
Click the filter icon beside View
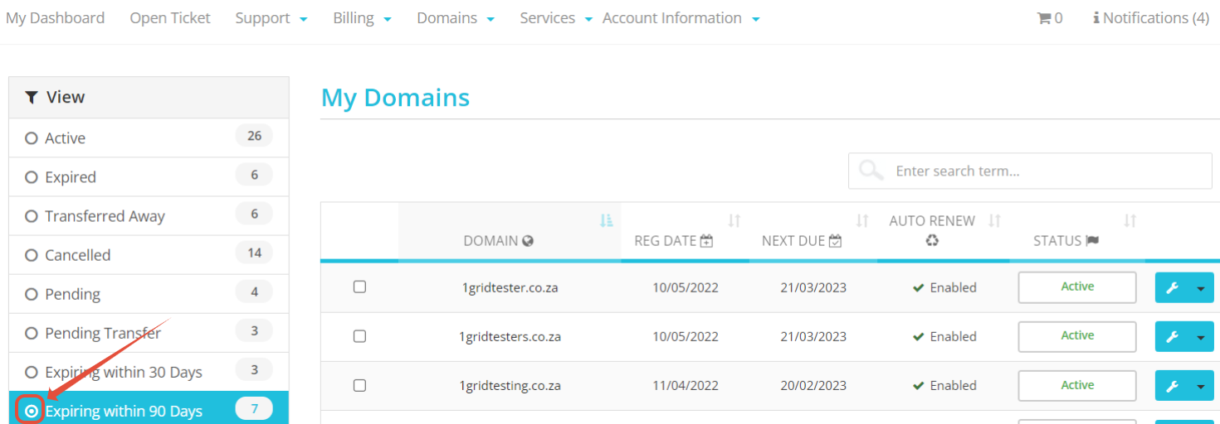32,98
